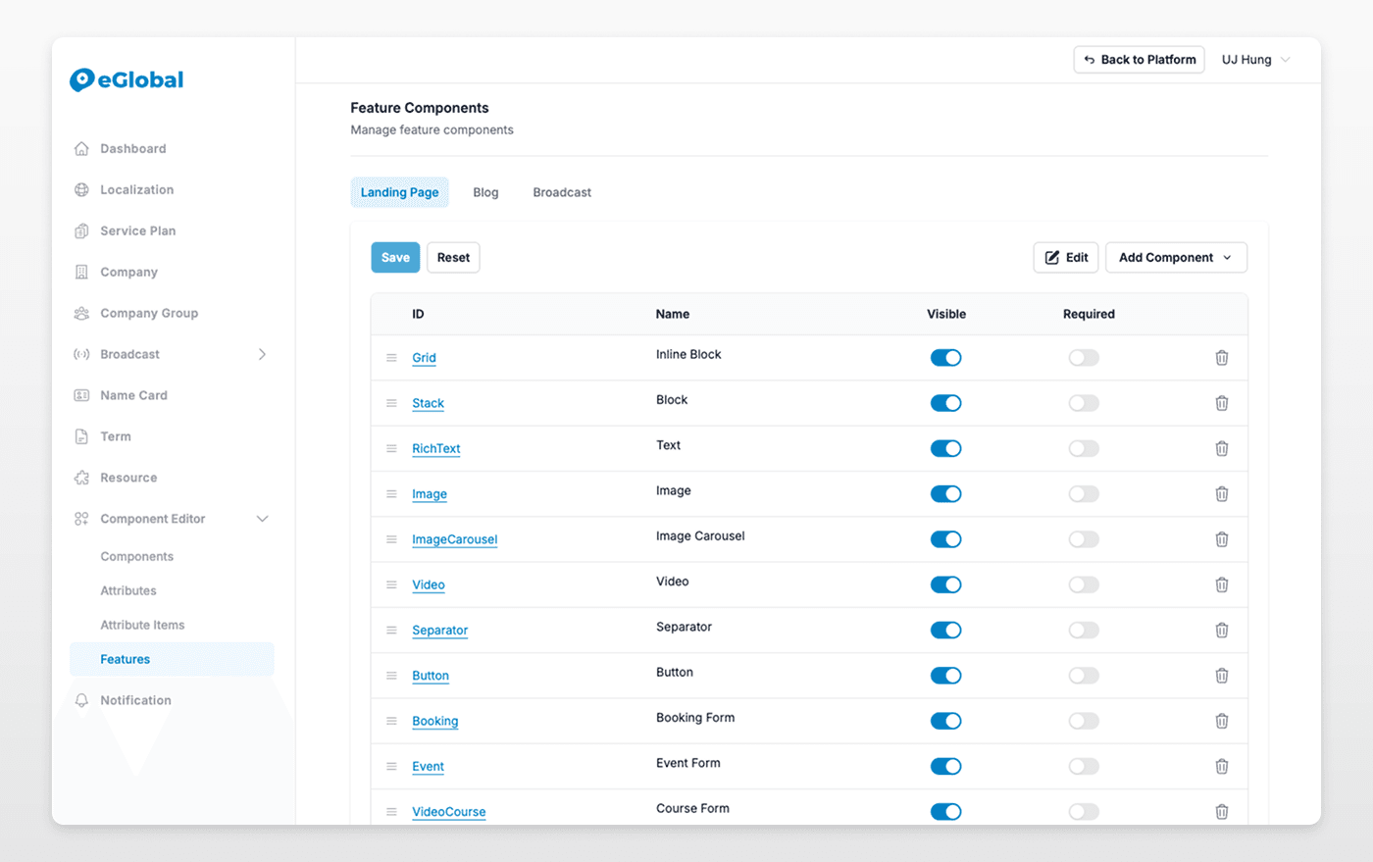Go to Attribute Items in sidebar
Viewport: 1373px width, 862px height.
(142, 625)
